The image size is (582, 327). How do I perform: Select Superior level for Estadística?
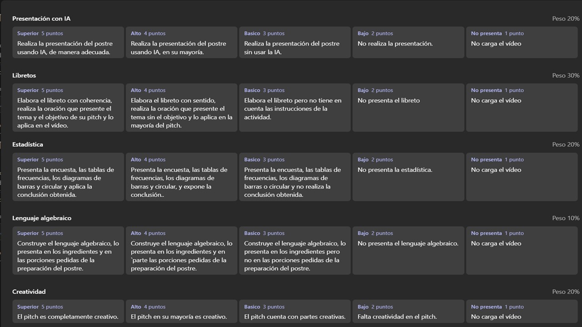click(x=68, y=177)
